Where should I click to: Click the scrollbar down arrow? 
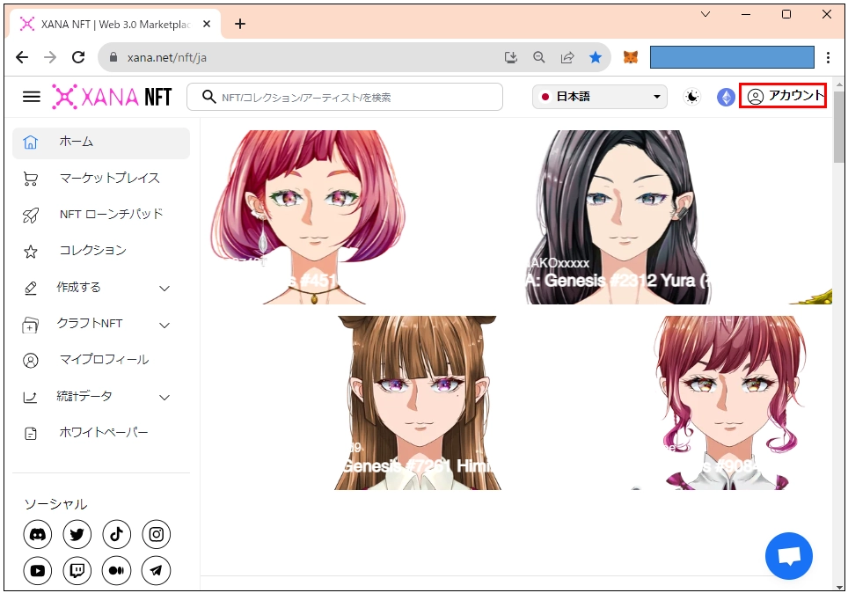click(x=839, y=587)
